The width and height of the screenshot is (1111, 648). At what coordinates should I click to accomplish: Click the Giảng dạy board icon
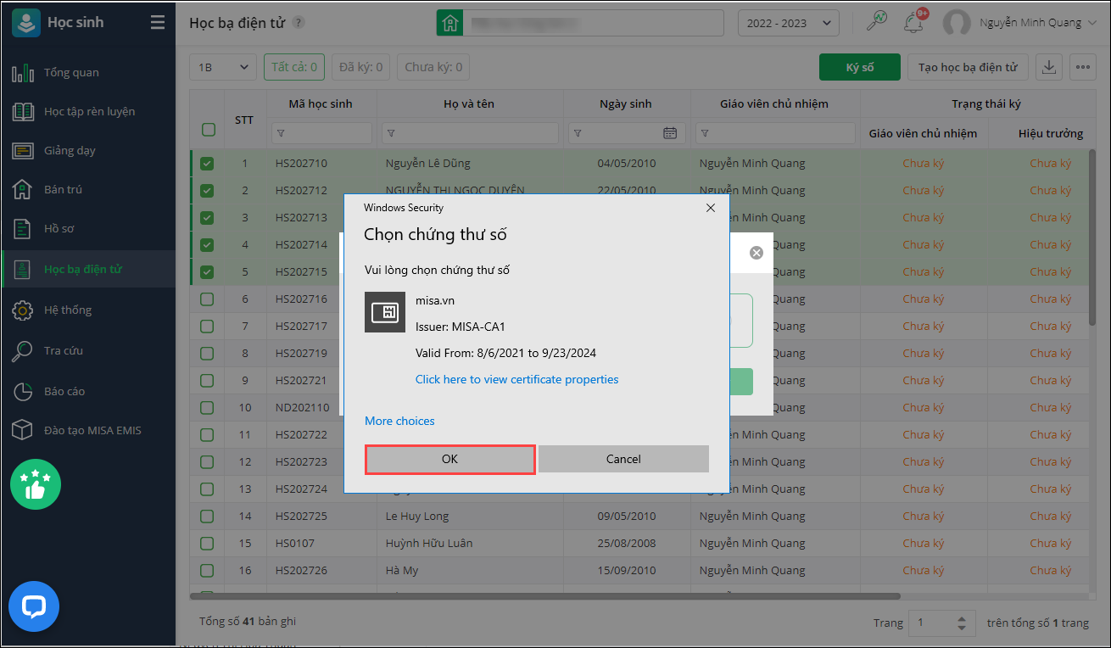[23, 151]
